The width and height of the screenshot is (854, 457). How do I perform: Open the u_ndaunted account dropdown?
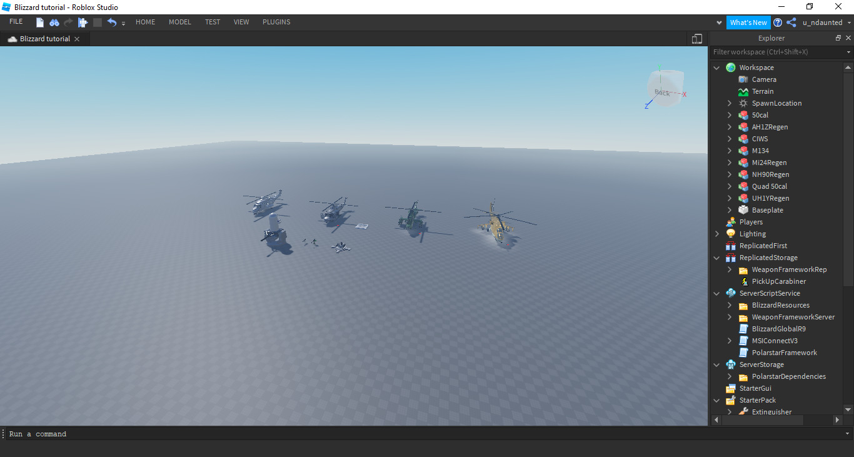pos(826,23)
